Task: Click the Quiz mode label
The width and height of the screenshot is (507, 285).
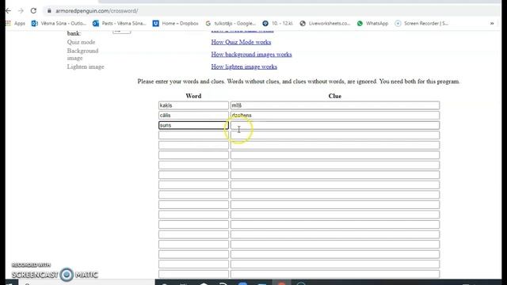Action: pyautogui.click(x=81, y=42)
